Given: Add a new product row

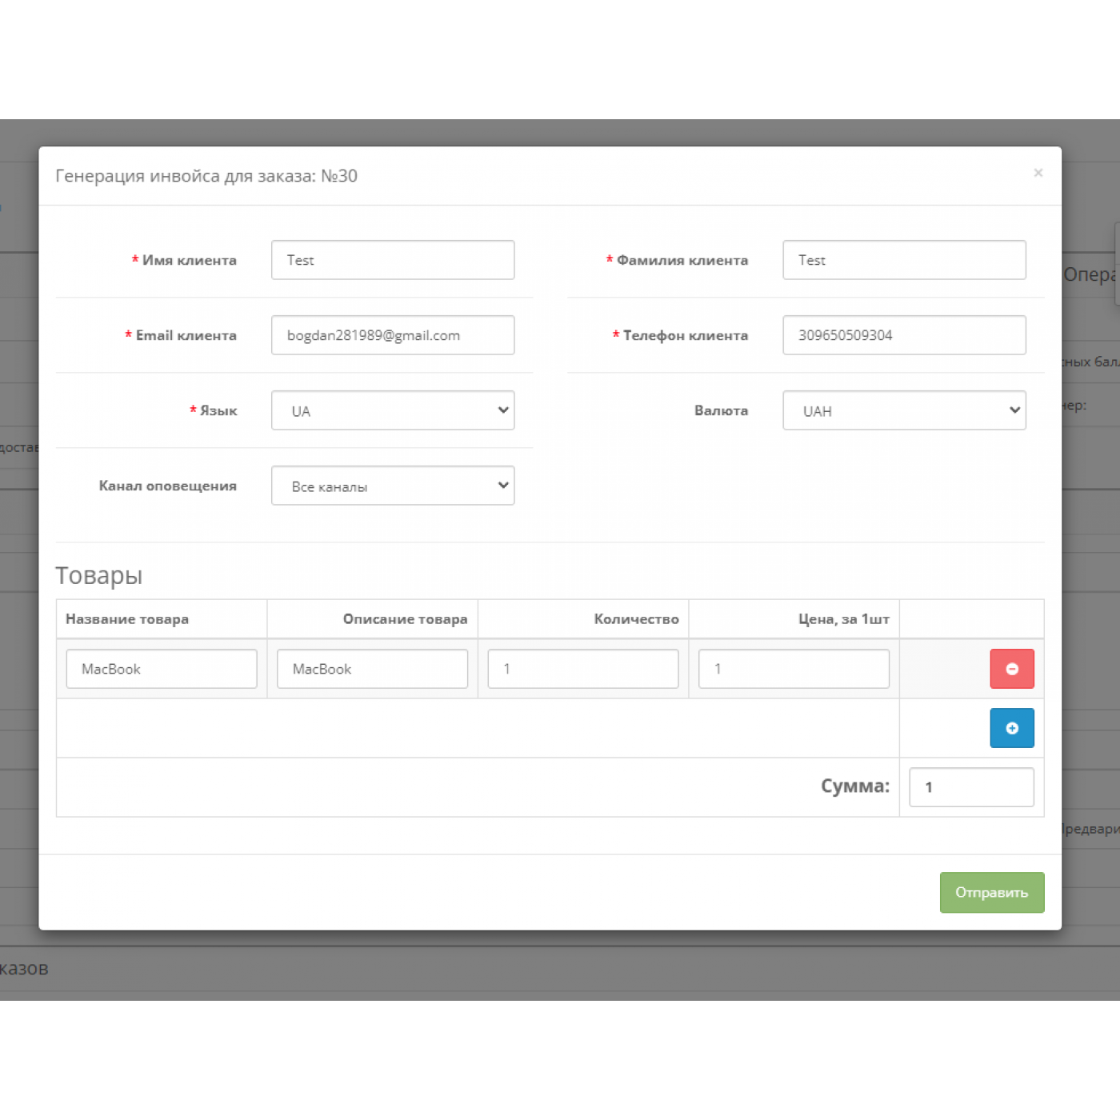Looking at the screenshot, I should point(1011,728).
